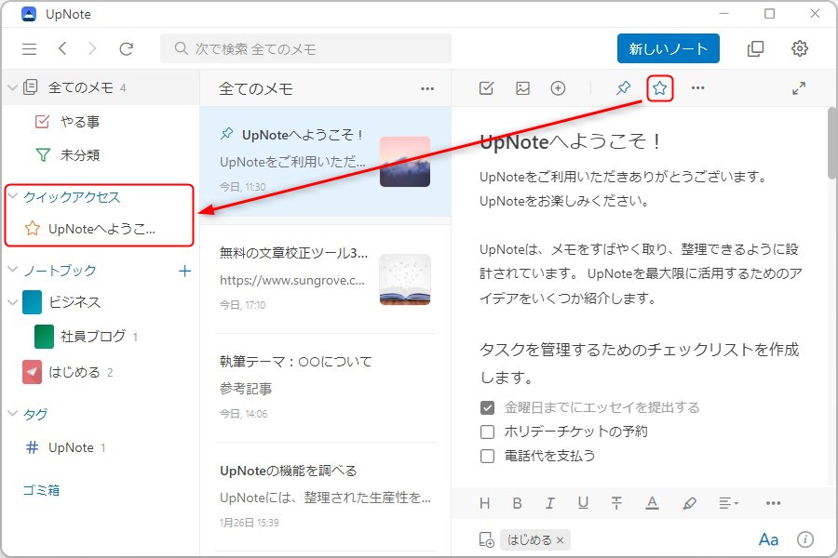Viewport: 838px width, 558px height.
Task: Click 新しいノート button
Action: (x=668, y=48)
